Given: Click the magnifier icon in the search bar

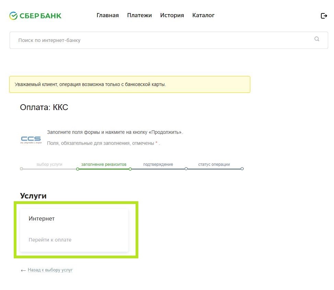Looking at the screenshot, I should (316, 39).
